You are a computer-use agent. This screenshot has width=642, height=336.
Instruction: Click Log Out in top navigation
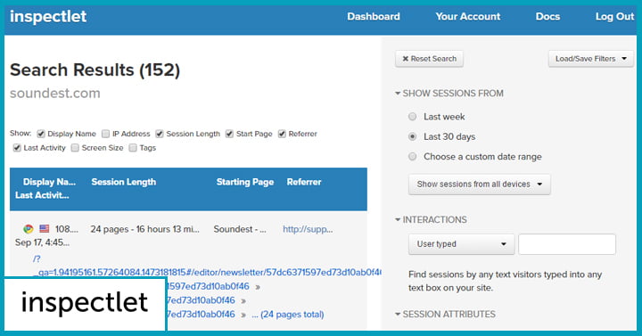click(614, 16)
